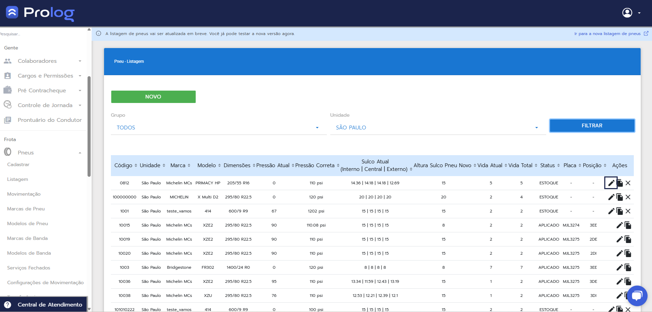The height and width of the screenshot is (312, 652).
Task: Open Serviços Fechados page
Action: pyautogui.click(x=28, y=268)
